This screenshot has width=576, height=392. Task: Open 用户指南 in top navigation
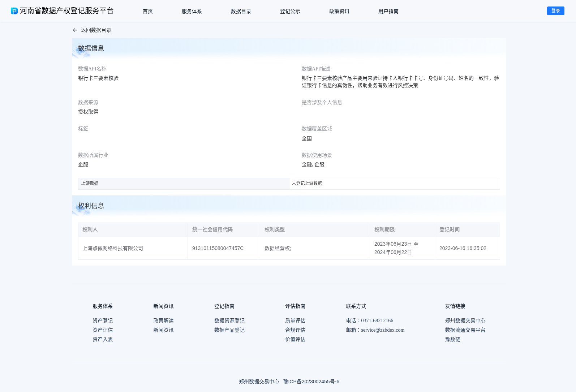388,11
